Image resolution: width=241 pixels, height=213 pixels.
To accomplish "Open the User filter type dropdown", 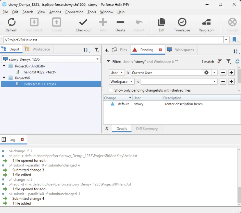I will point(117,73).
